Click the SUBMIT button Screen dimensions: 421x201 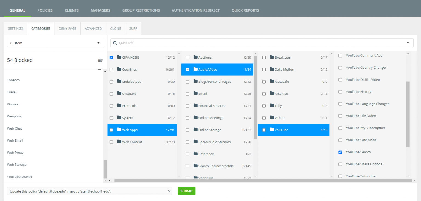[x=187, y=191]
